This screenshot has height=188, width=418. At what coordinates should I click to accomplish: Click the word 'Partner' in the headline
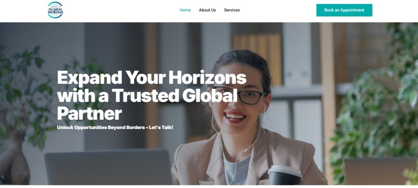pos(89,114)
